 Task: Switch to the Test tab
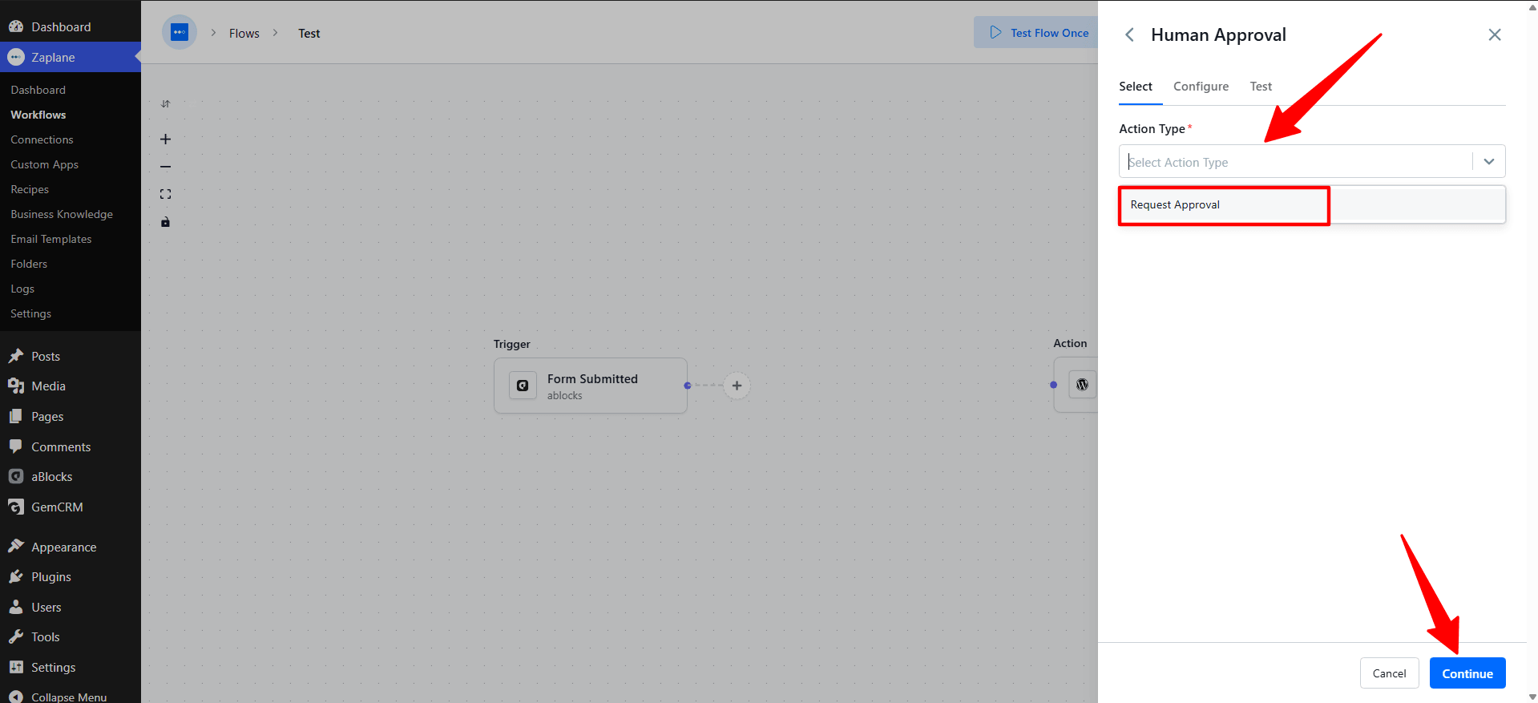tap(1261, 87)
